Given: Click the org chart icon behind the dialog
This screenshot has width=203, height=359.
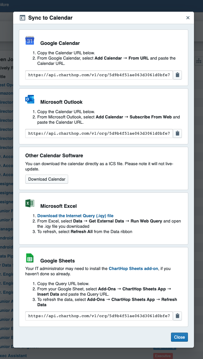Looking at the screenshot, I should coord(198,61).
